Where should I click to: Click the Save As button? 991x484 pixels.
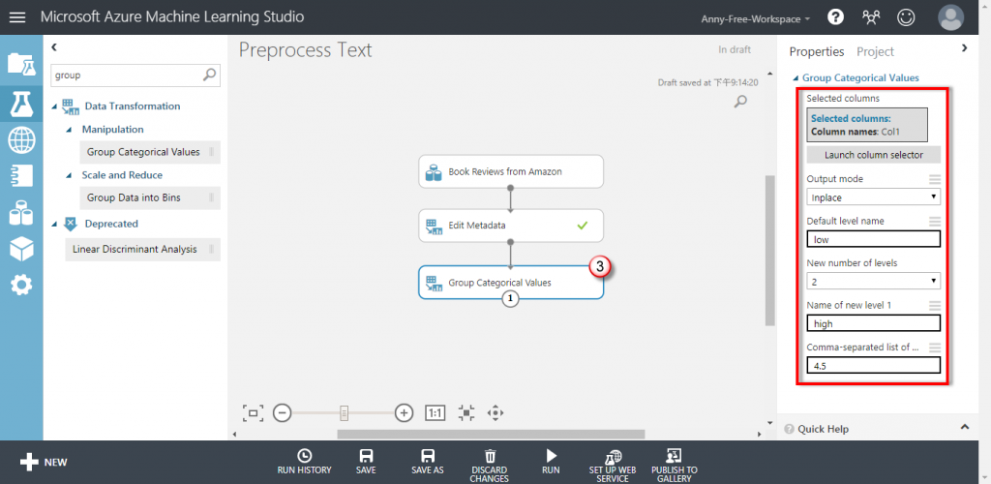pos(427,462)
